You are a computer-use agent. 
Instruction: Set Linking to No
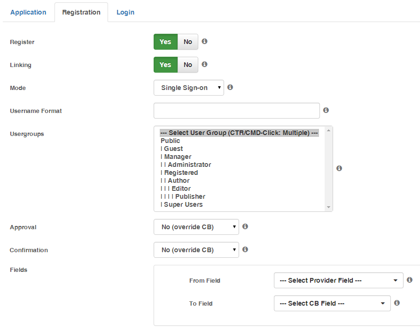pos(188,65)
